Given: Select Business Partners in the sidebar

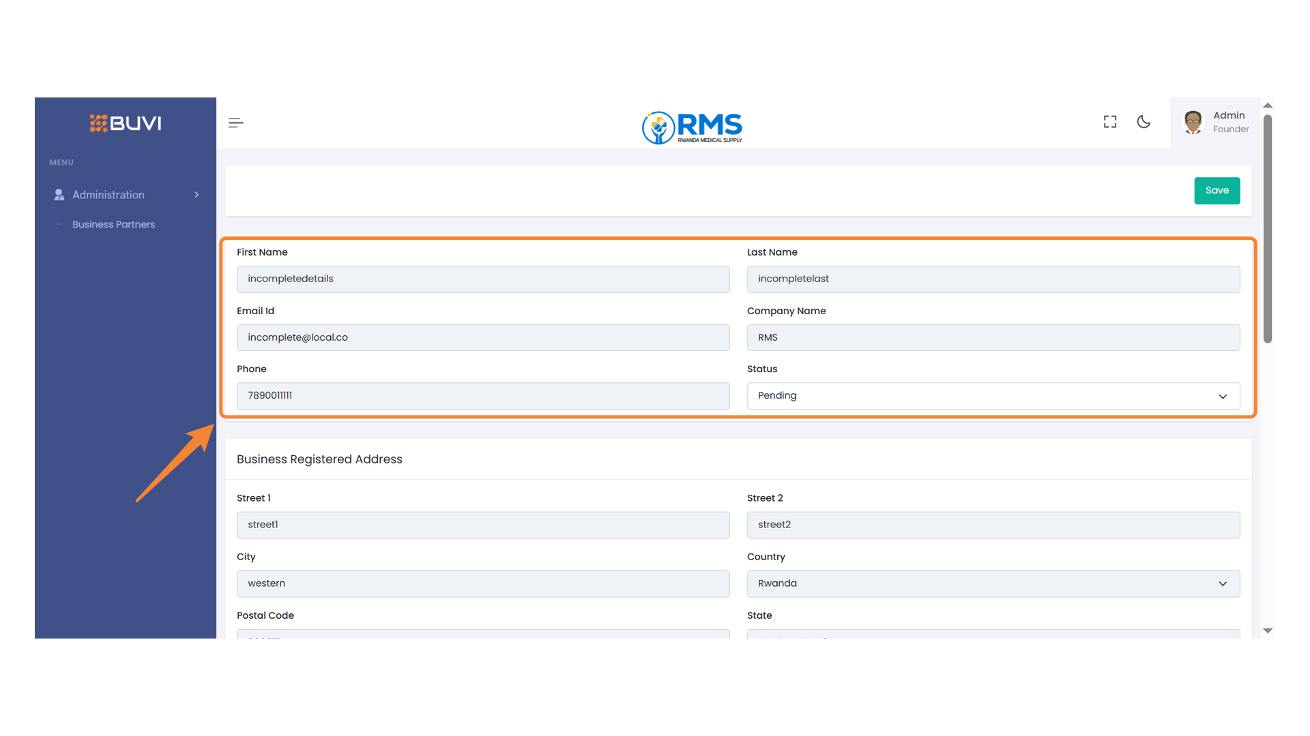Looking at the screenshot, I should (113, 224).
